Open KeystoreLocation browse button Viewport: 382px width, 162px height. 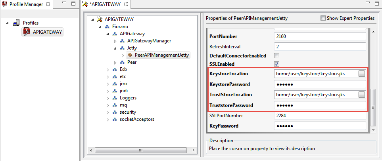(x=362, y=74)
